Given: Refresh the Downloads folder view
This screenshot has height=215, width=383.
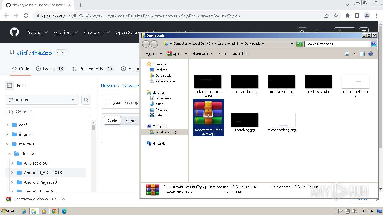Looking at the screenshot, I should [299, 44].
